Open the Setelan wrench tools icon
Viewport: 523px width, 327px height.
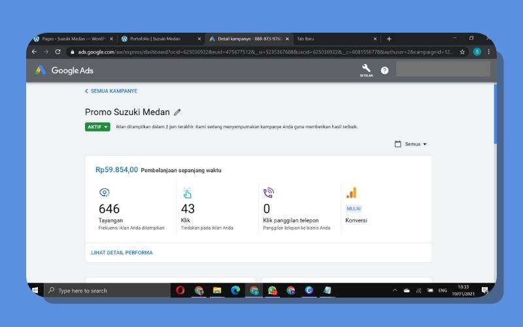click(x=366, y=69)
